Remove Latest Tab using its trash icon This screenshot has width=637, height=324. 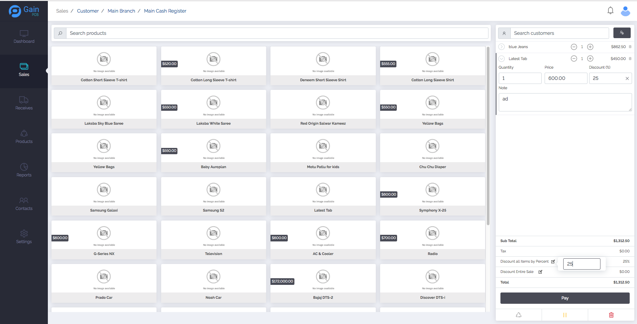coord(630,59)
